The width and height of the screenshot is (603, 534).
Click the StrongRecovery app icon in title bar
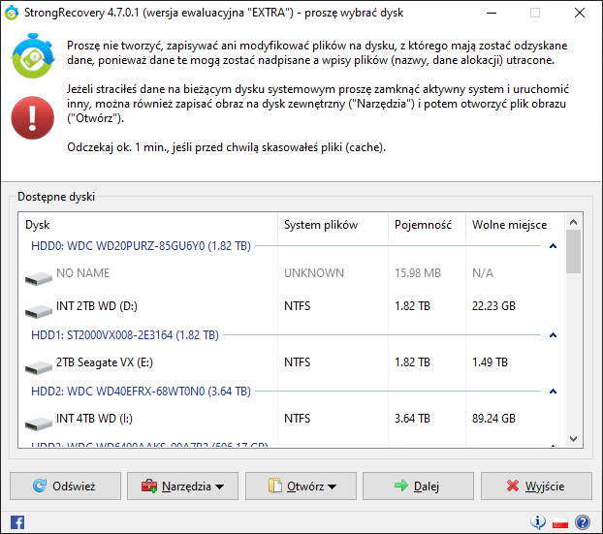[x=12, y=13]
